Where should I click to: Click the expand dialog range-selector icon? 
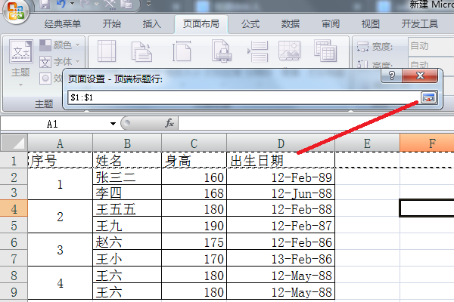pos(428,97)
